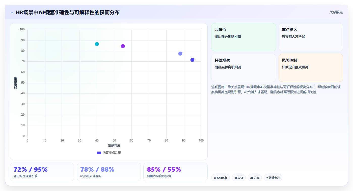This screenshot has width=353, height=191.
Task: Click the Chart.js tag chip
Action: [x=221, y=178]
